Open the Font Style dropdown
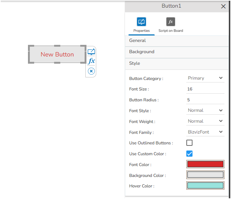Image resolution: width=231 pixels, height=199 pixels. click(205, 110)
